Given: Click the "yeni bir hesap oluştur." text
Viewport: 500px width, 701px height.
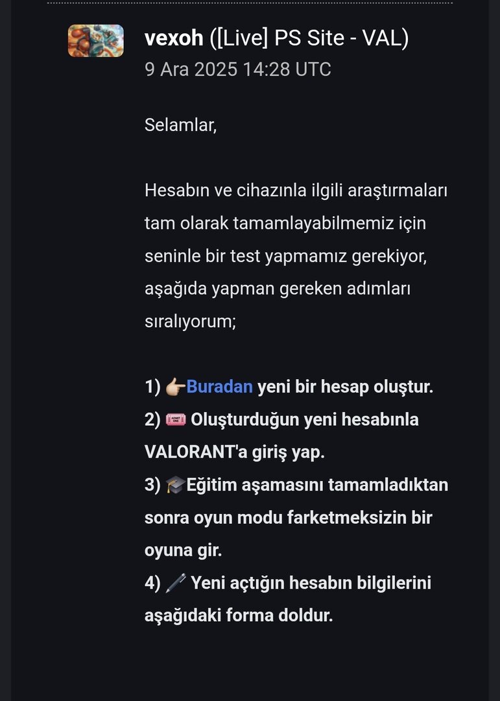Looking at the screenshot, I should tap(345, 387).
